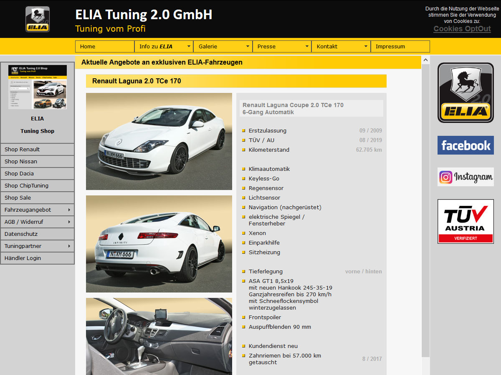Click the Keyless-Go feature

click(264, 178)
